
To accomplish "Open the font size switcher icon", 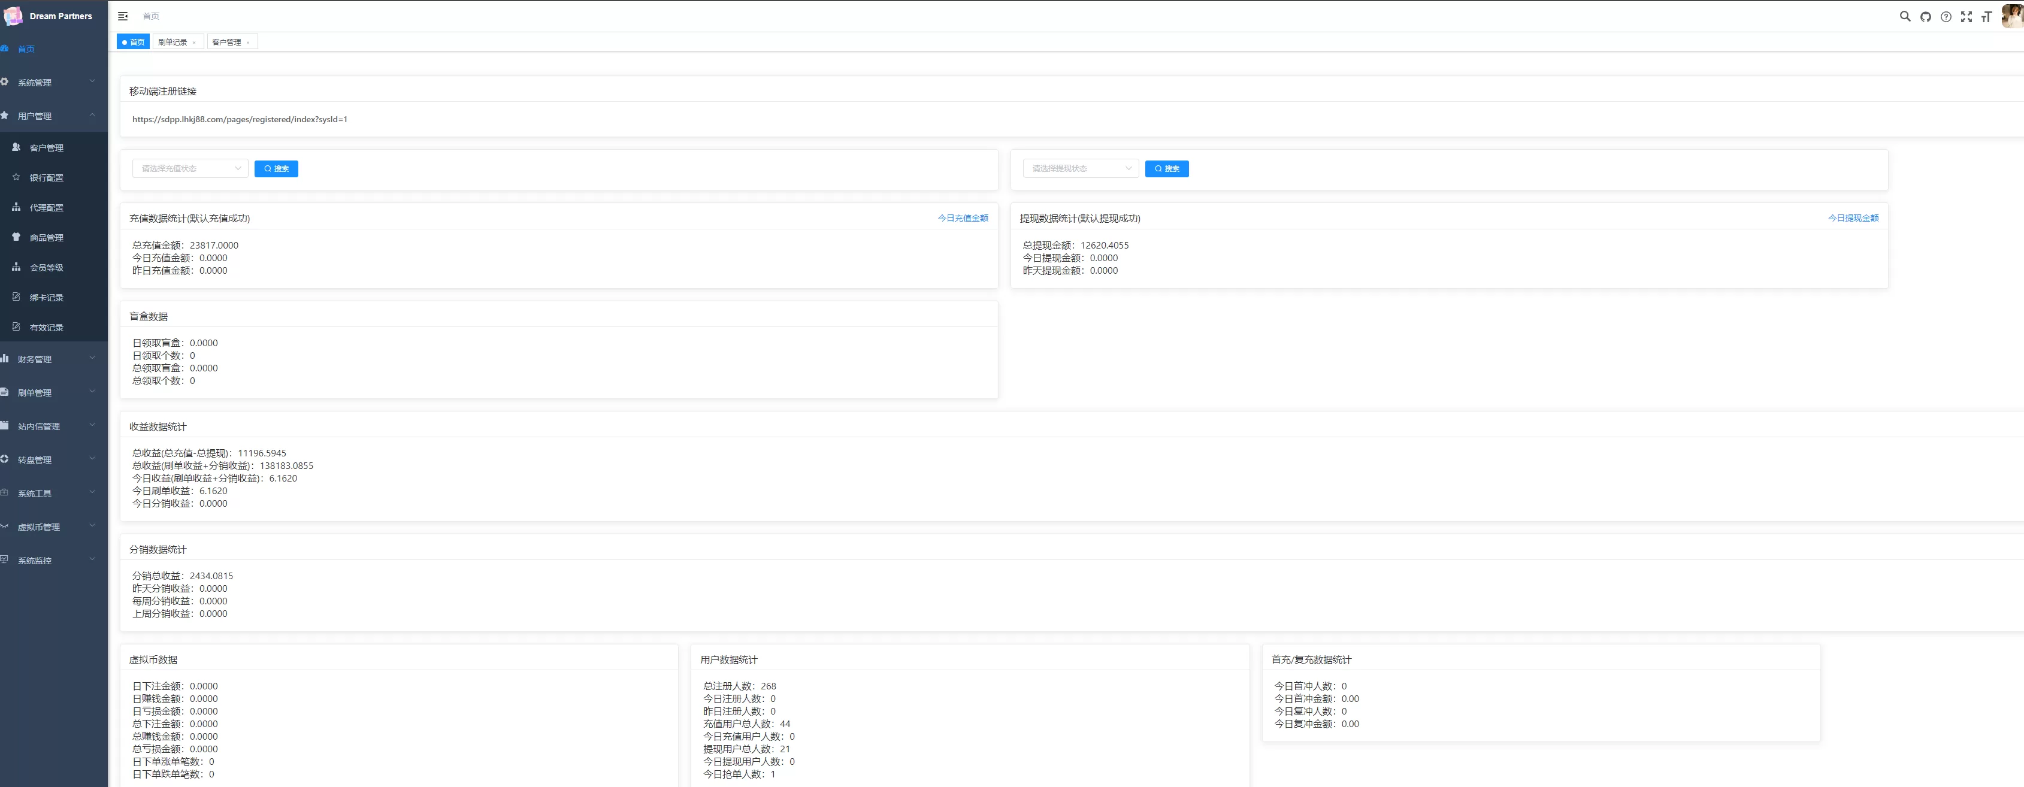I will tap(1986, 17).
